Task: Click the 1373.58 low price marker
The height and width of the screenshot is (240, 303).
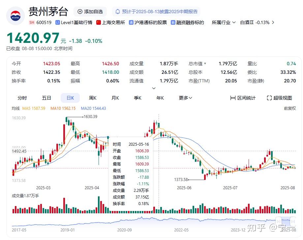Action: pyautogui.click(x=181, y=180)
